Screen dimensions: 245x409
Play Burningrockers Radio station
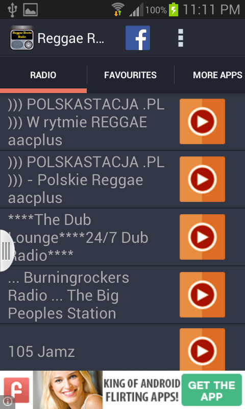click(202, 295)
